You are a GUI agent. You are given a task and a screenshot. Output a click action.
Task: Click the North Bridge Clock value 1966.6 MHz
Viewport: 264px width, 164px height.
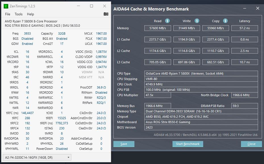pos(245,95)
